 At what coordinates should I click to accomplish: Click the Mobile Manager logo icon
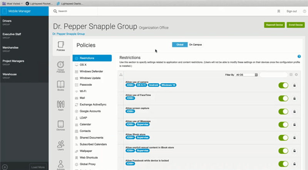(4, 11)
